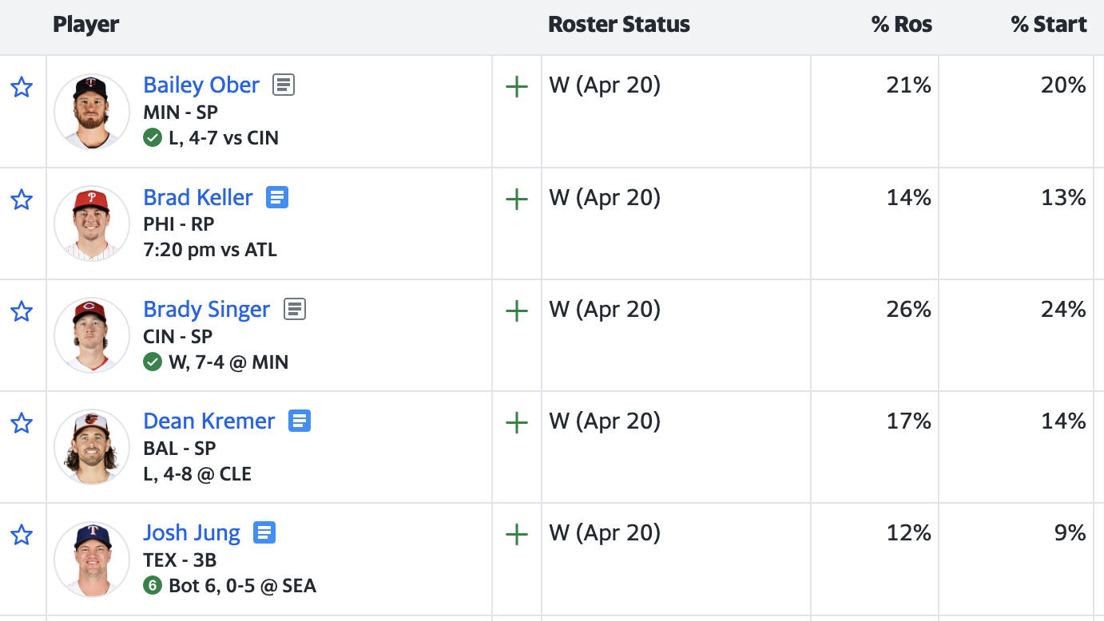Click plus icon to add Brady Singer
The width and height of the screenshot is (1104, 621).
(517, 311)
